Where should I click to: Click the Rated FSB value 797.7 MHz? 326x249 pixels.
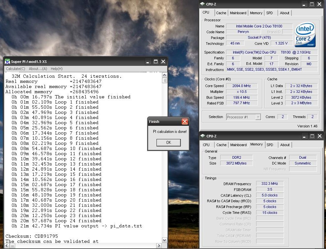[x=242, y=103]
